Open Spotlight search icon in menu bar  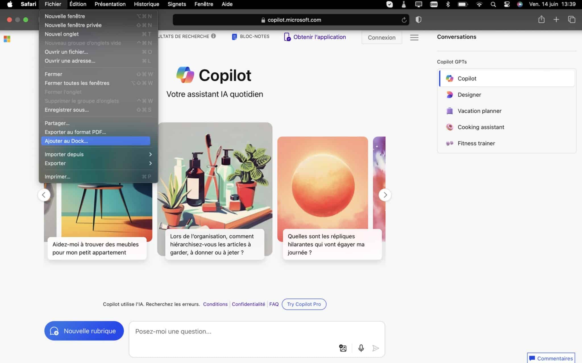[493, 4]
